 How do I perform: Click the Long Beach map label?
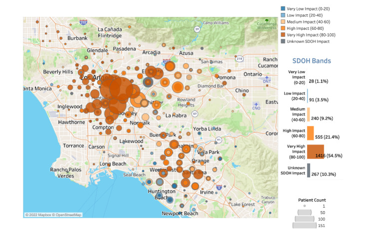[113, 164]
